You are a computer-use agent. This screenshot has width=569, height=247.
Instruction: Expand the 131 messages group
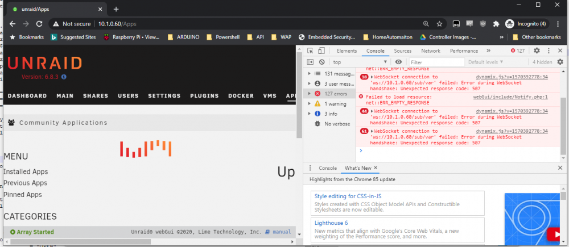309,73
